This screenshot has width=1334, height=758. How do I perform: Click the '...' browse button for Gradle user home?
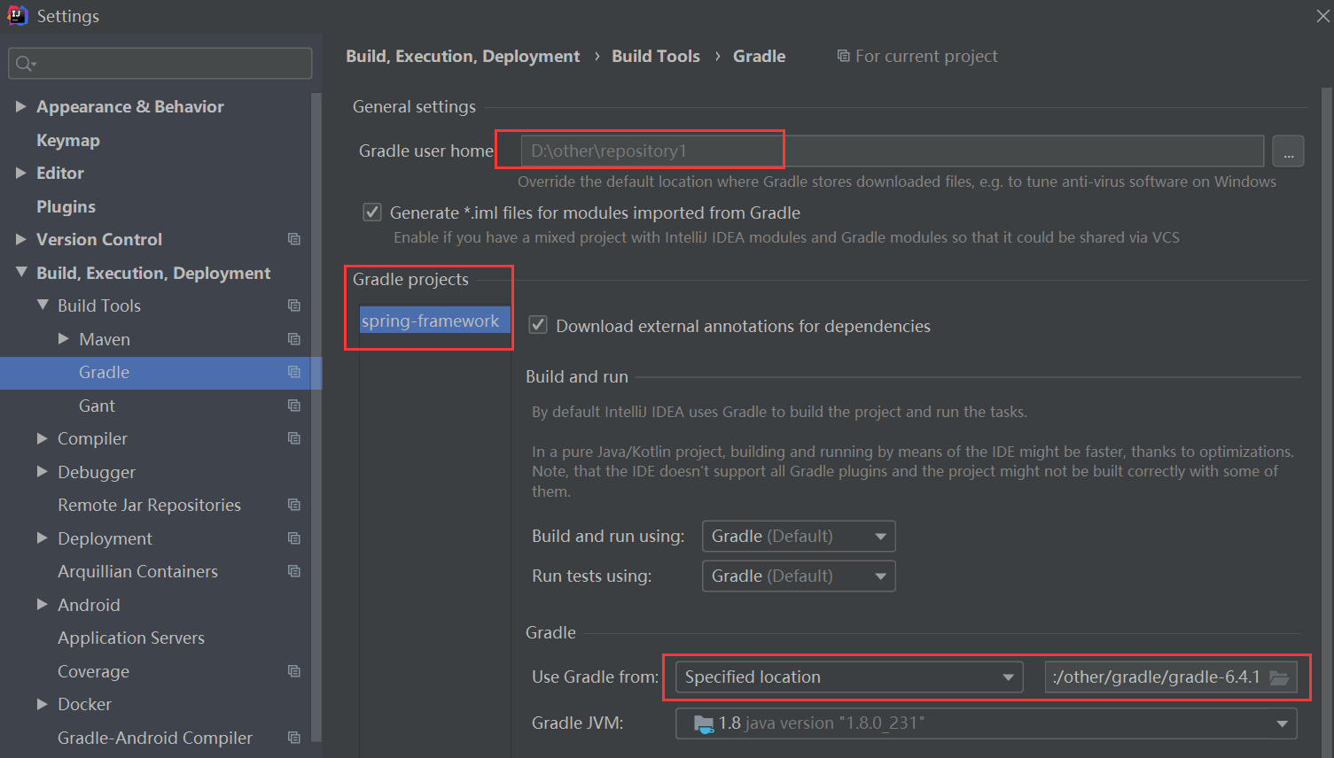tap(1288, 151)
